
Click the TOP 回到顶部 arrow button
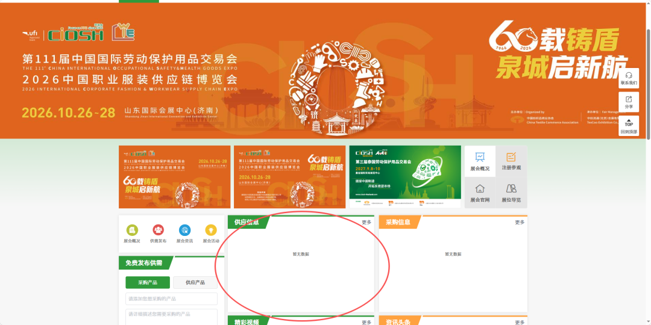point(629,126)
